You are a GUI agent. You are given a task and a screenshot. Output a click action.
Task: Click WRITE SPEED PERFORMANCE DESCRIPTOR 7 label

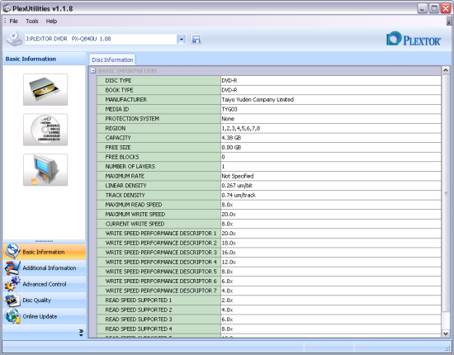point(161,291)
